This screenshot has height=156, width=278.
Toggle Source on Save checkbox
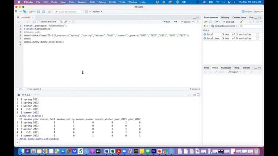coord(39,22)
